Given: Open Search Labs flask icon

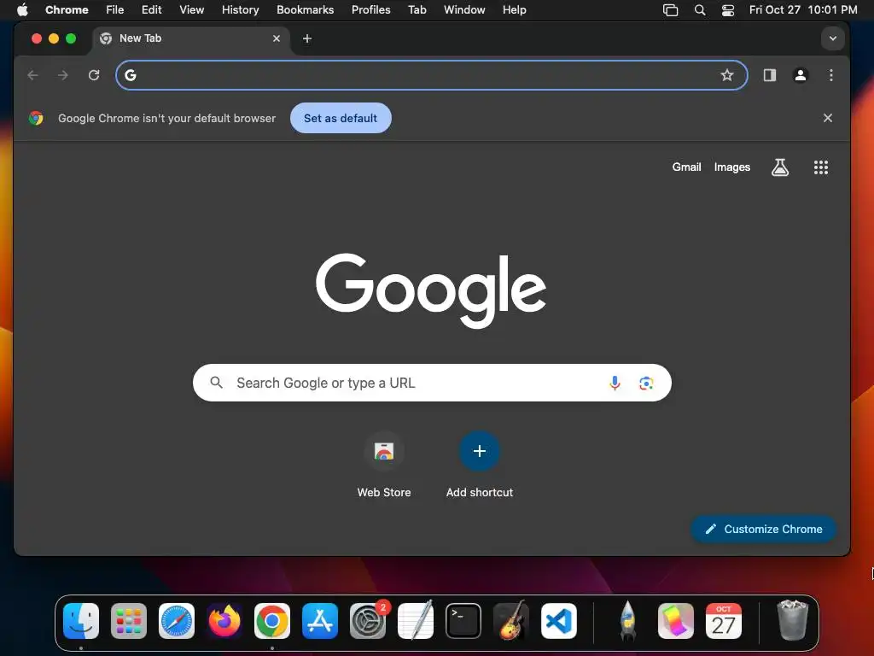Looking at the screenshot, I should (780, 167).
